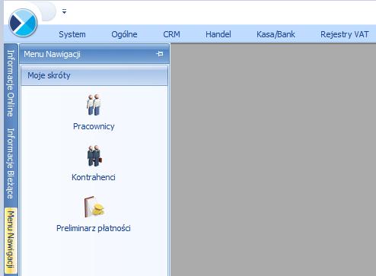Switch to the Ogólne tab
Viewport: 376px width, 276px height.
pos(124,34)
